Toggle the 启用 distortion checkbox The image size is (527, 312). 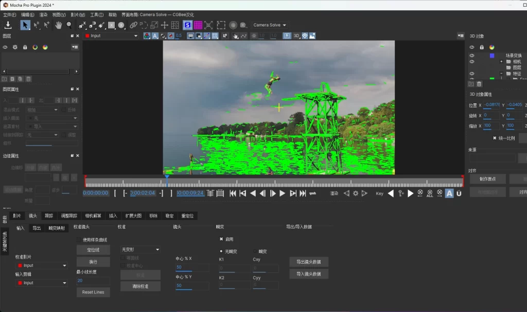[221, 239]
